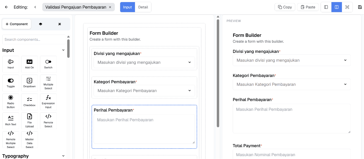The height and width of the screenshot is (159, 364).
Task: Add an Expression Input component
Action: click(x=48, y=102)
